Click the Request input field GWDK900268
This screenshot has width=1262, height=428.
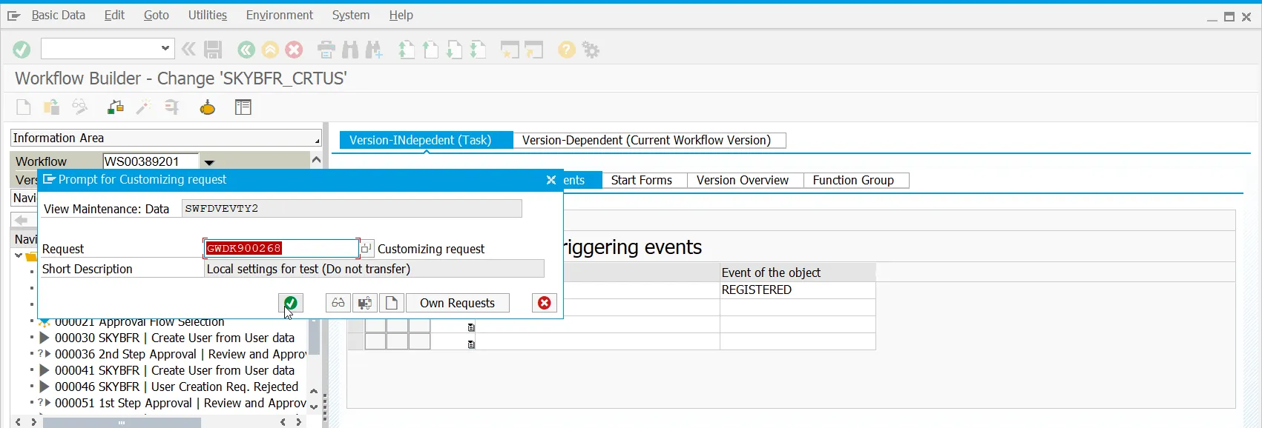pyautogui.click(x=281, y=248)
